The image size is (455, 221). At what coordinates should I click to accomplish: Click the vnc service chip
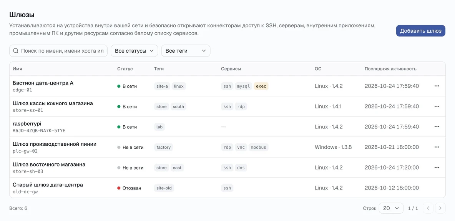coord(241,147)
